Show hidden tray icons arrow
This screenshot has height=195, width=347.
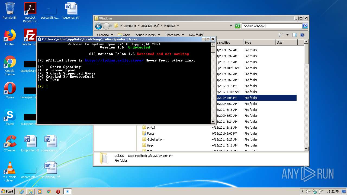[302, 191]
